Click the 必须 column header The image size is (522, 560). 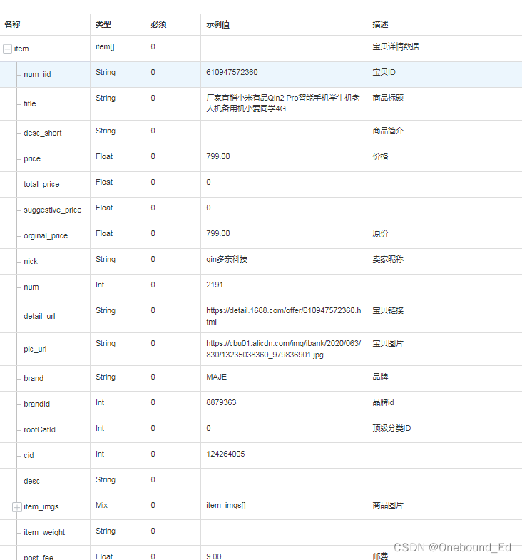pos(158,24)
